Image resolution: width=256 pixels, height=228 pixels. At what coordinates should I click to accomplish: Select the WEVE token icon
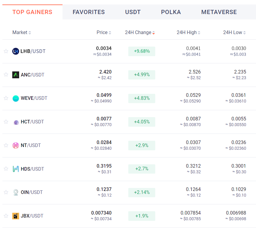point(16,98)
